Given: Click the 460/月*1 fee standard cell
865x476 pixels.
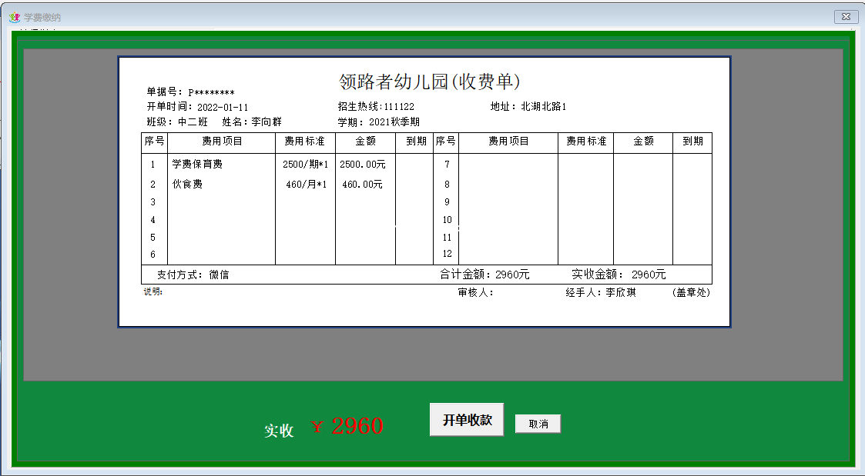Looking at the screenshot, I should click(x=306, y=185).
